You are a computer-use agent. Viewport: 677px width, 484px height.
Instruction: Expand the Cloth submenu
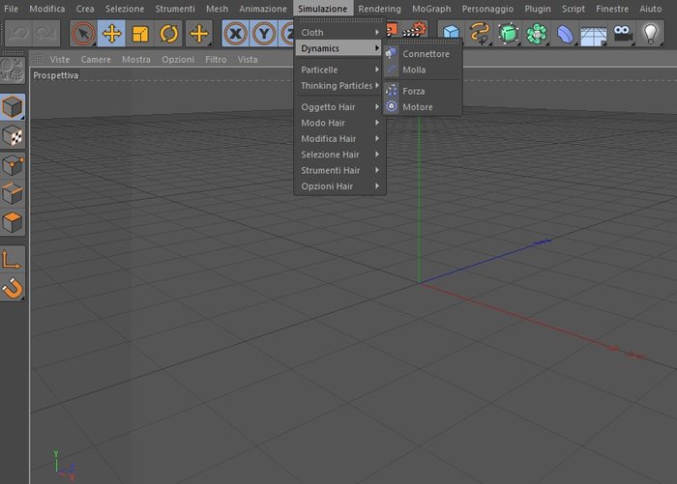click(339, 32)
